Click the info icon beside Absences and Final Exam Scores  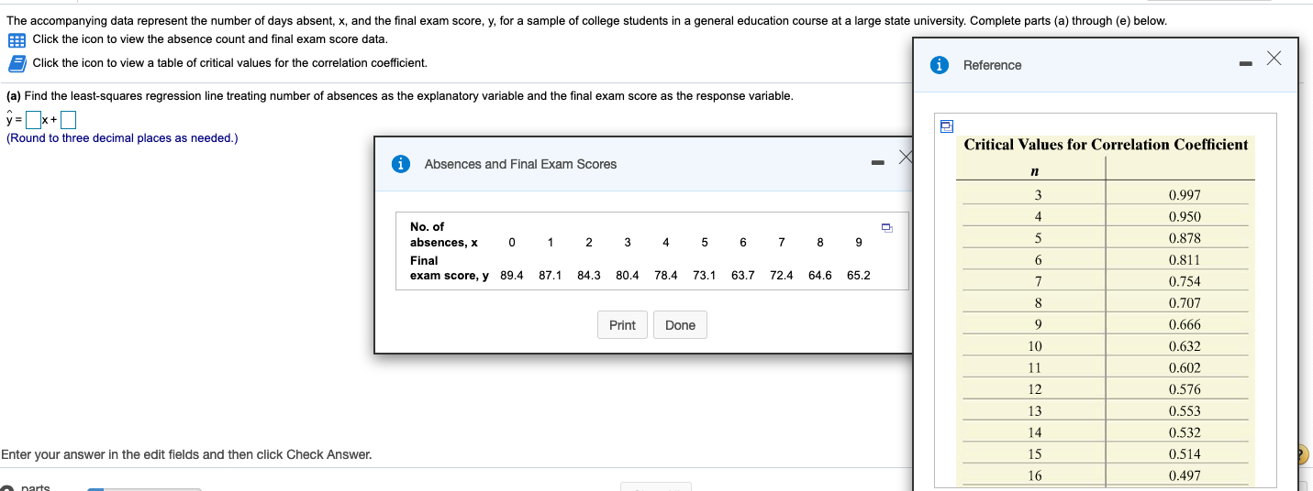pos(400,164)
